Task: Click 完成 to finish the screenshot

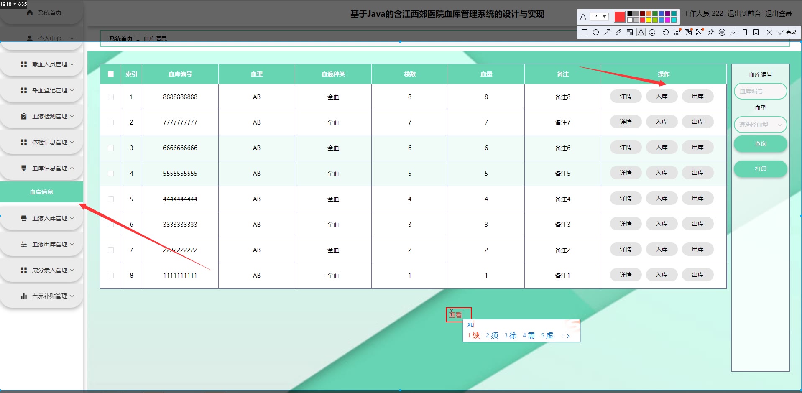Action: pyautogui.click(x=787, y=32)
